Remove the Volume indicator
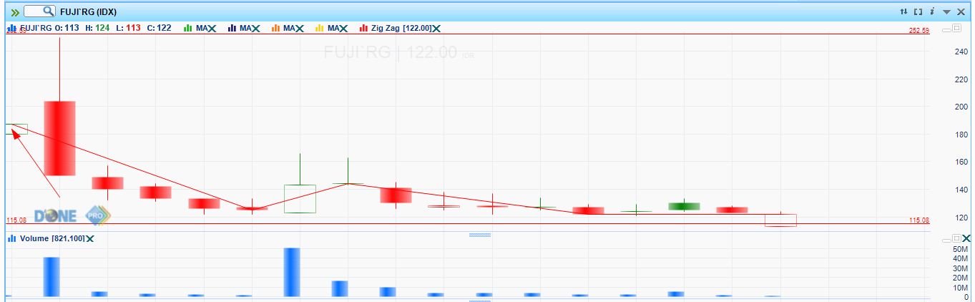This screenshot has height=302, width=975. [x=91, y=238]
